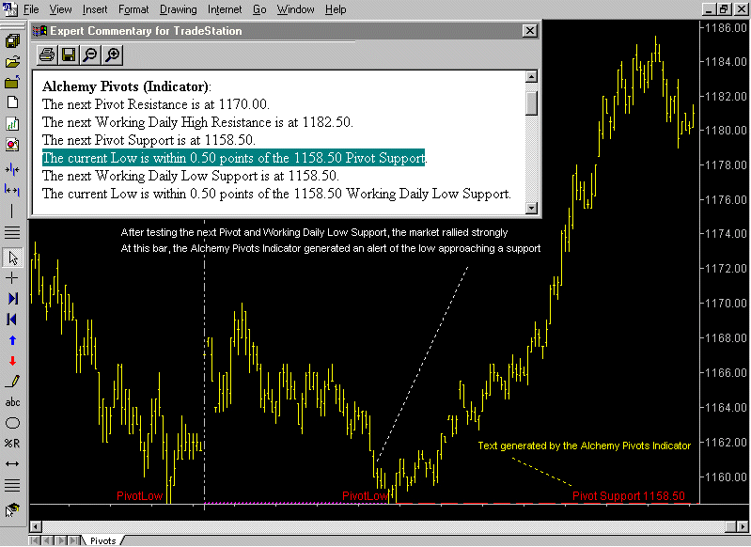Open the Format menu
Viewport: 751px width, 547px height.
[133, 9]
